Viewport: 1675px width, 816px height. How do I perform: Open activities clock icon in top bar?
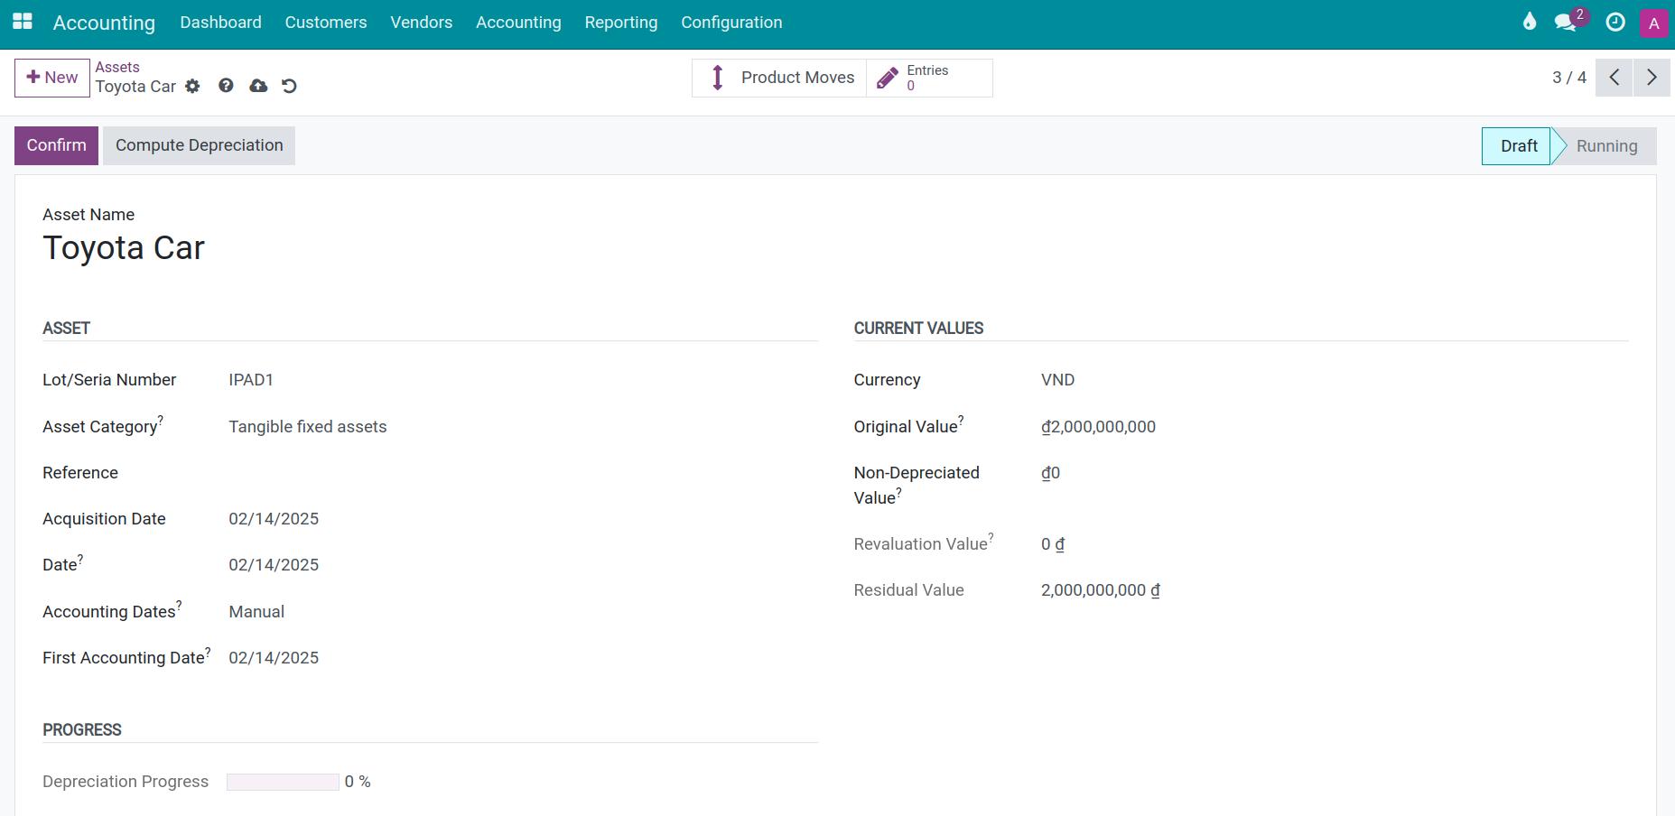coord(1615,23)
